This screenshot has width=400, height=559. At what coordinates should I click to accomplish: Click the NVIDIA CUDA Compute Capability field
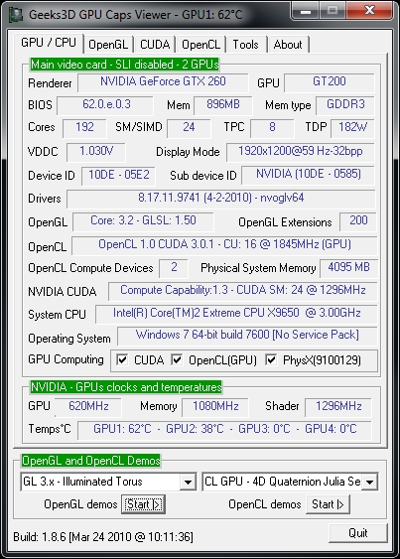(243, 291)
